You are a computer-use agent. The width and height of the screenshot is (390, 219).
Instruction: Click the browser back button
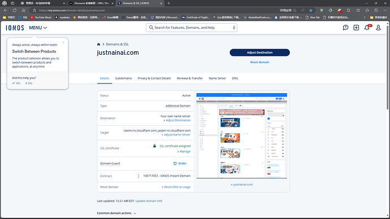click(x=6, y=10)
